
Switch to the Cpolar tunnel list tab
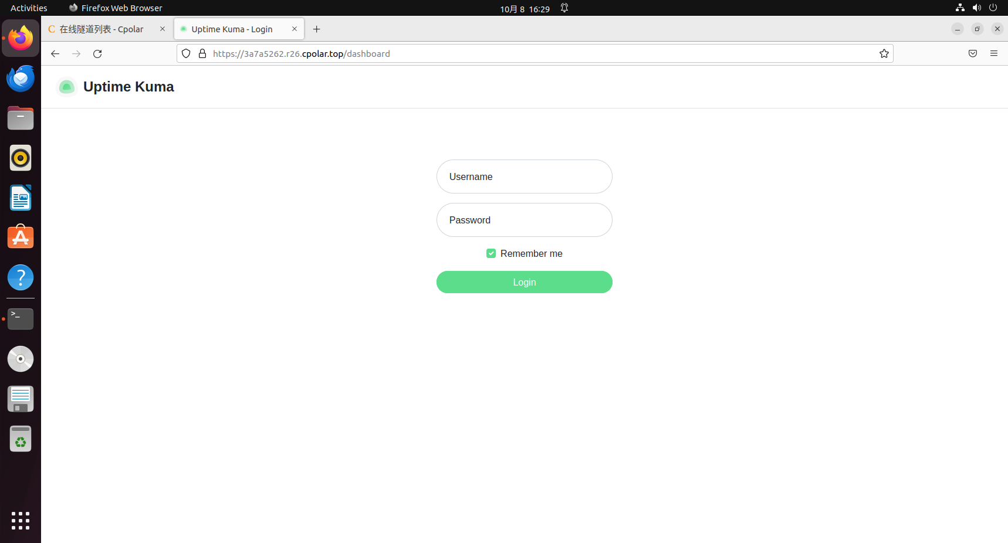(107, 29)
